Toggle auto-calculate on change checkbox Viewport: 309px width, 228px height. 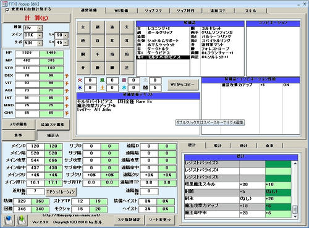click(x=7, y=10)
